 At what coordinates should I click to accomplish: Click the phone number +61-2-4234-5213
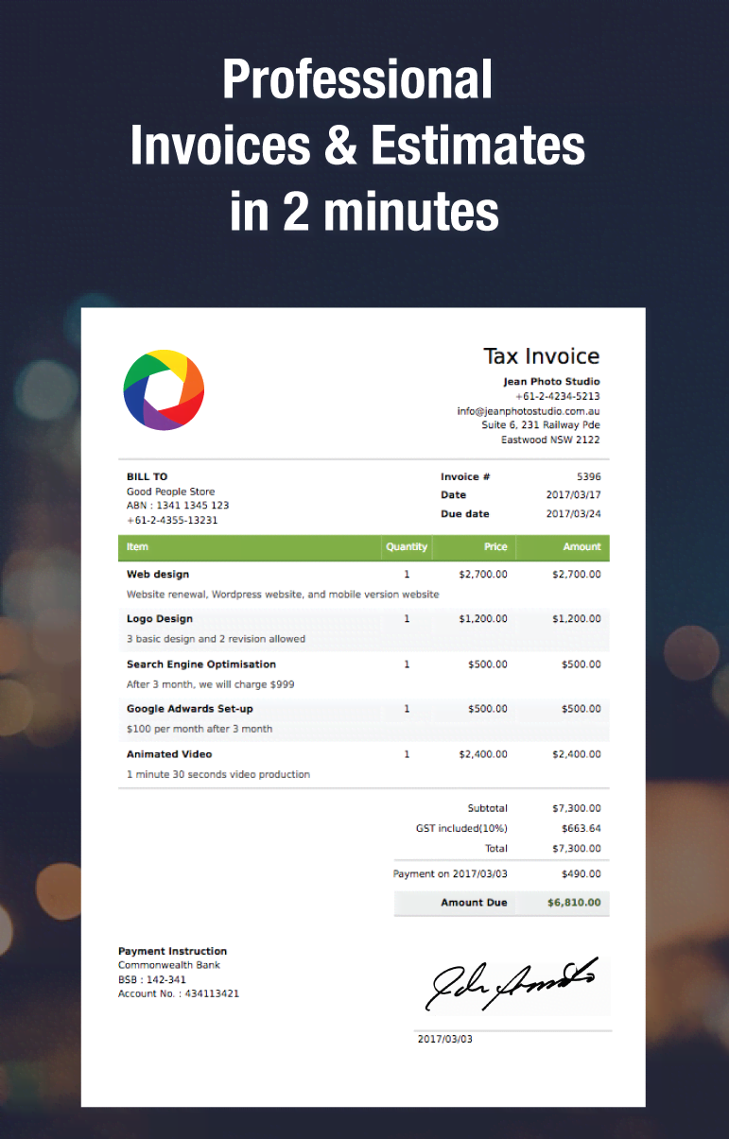(557, 396)
